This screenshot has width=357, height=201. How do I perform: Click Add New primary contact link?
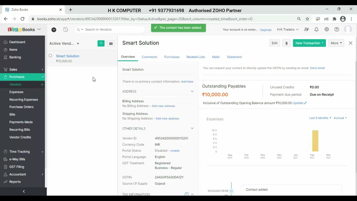coord(187,82)
